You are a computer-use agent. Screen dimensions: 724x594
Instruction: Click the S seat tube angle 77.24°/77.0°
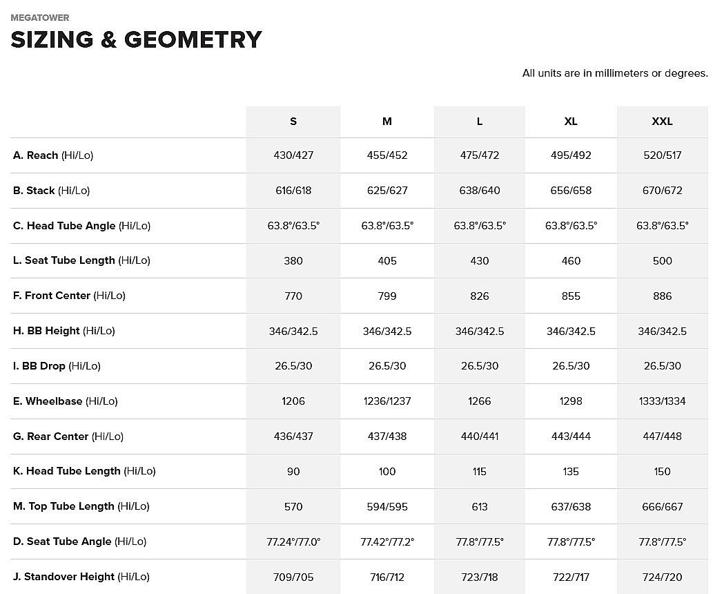(x=293, y=542)
